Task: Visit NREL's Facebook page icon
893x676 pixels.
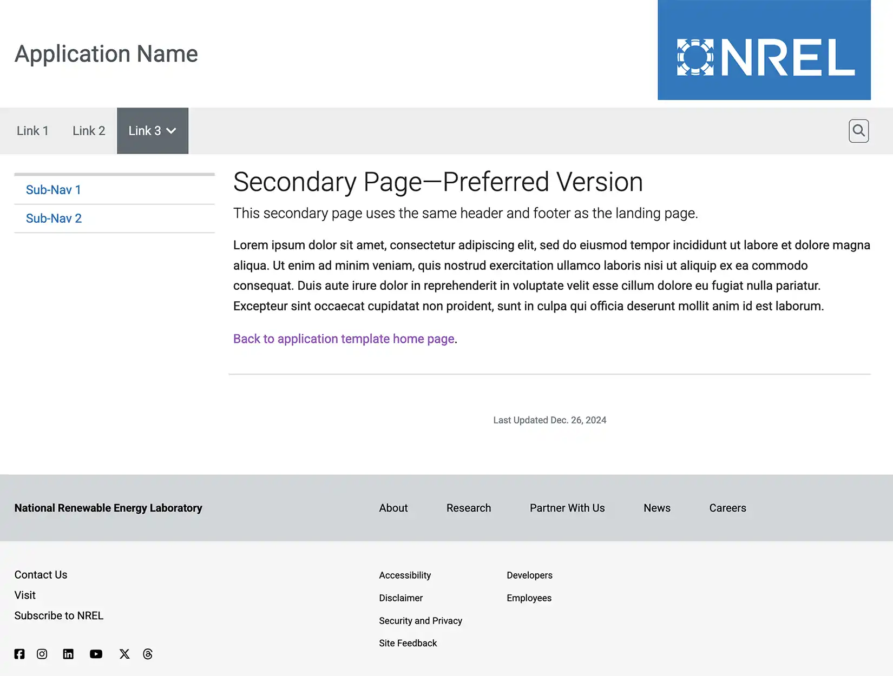Action: [19, 654]
